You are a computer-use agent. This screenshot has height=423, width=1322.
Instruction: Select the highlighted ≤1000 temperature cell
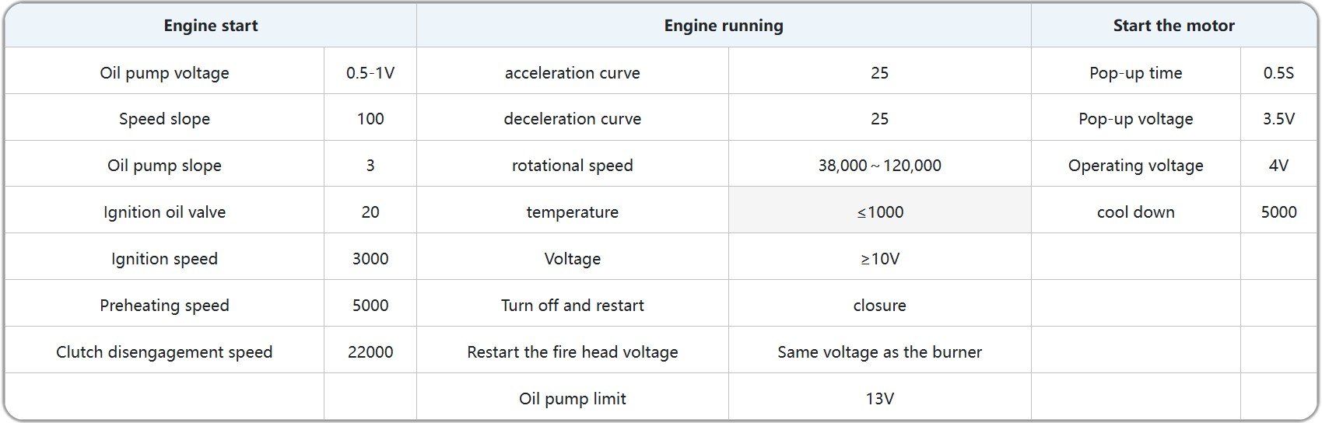click(879, 212)
